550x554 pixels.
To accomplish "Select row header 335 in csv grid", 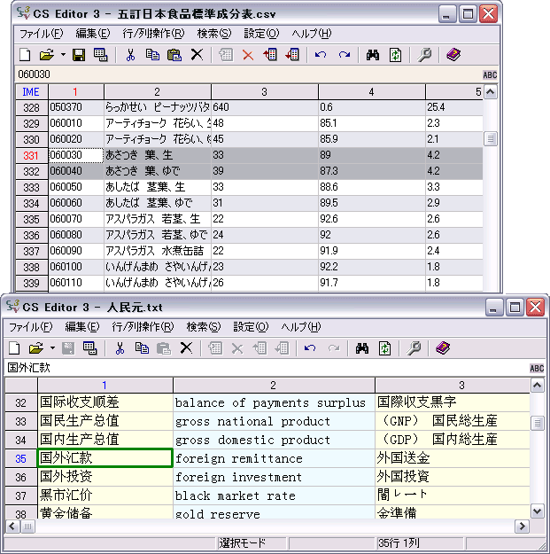I will [x=31, y=220].
